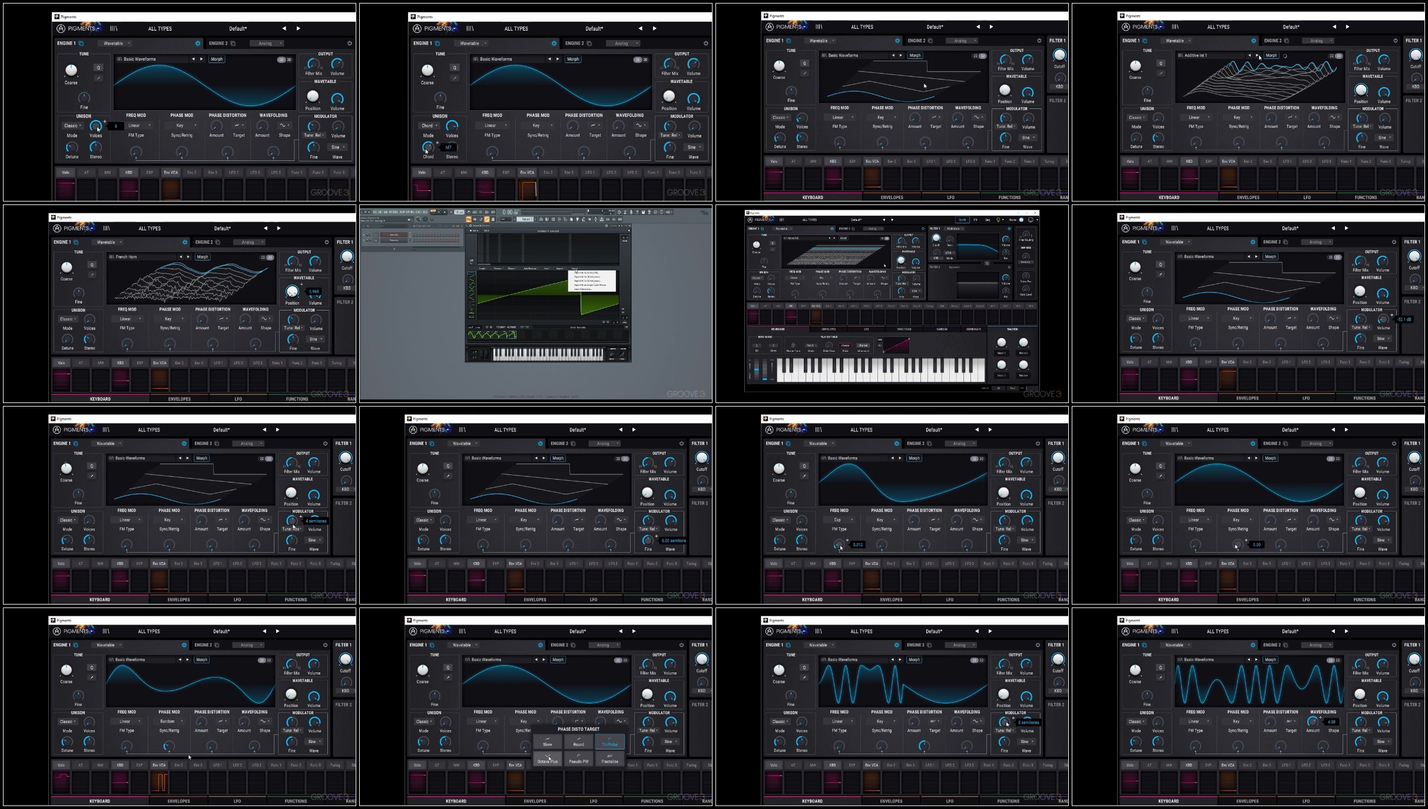
Task: Open the Filter 1 Multi Mode type dropdown
Action: coord(954,229)
